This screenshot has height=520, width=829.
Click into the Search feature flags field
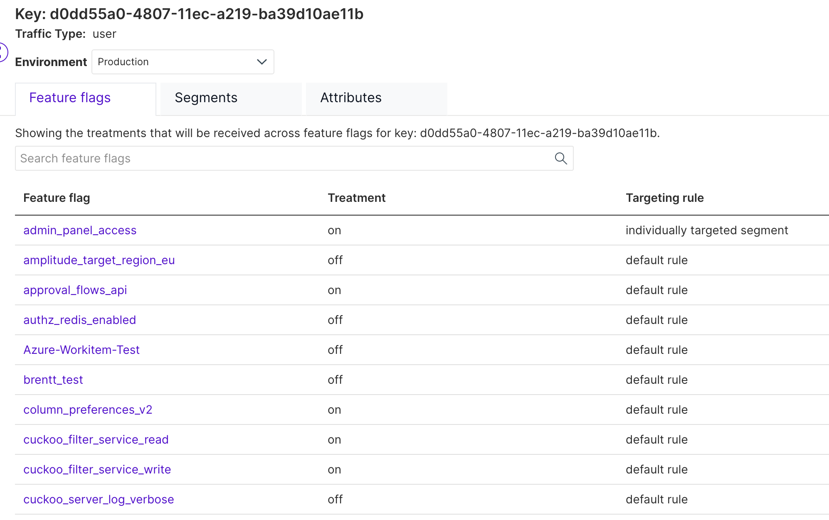click(283, 158)
